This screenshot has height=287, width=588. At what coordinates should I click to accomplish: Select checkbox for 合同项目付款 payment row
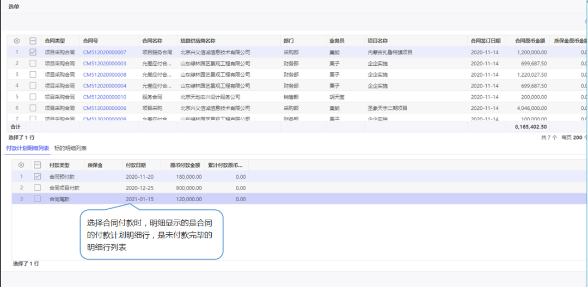(37, 188)
